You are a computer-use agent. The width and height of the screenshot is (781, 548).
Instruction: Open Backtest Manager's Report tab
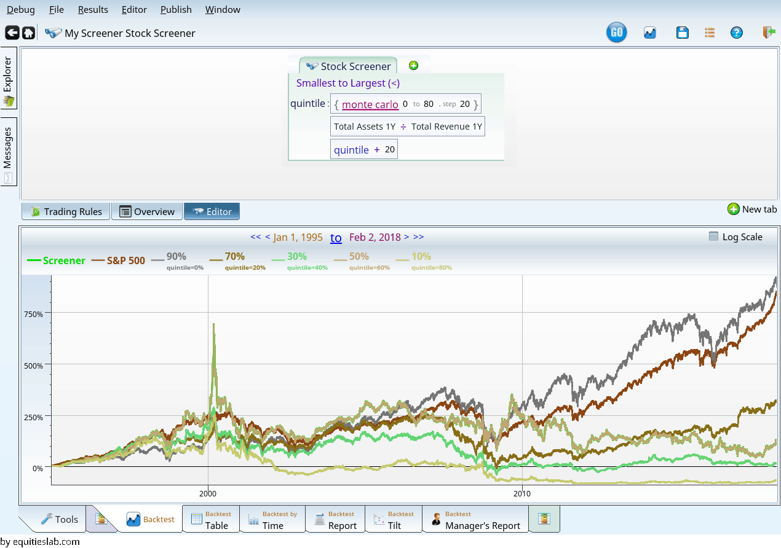[x=475, y=520]
